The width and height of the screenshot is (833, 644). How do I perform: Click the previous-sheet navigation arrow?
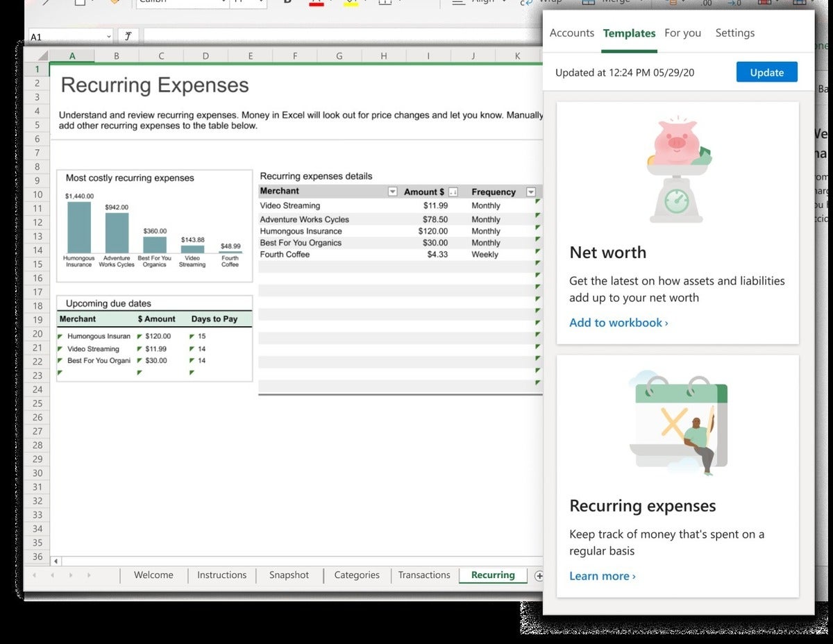(x=52, y=575)
